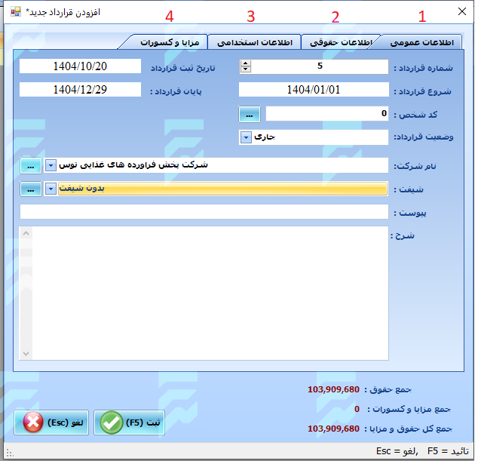Expand the شیفت shift dropdown arrow
The image size is (478, 461).
pos(51,189)
